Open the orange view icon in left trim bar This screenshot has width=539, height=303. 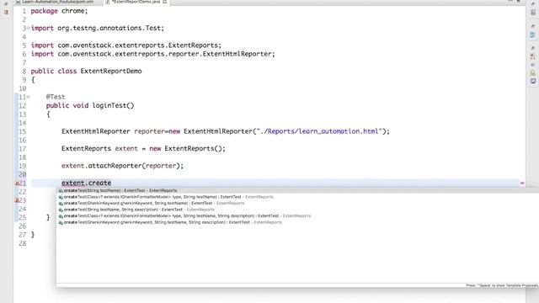pos(6,12)
